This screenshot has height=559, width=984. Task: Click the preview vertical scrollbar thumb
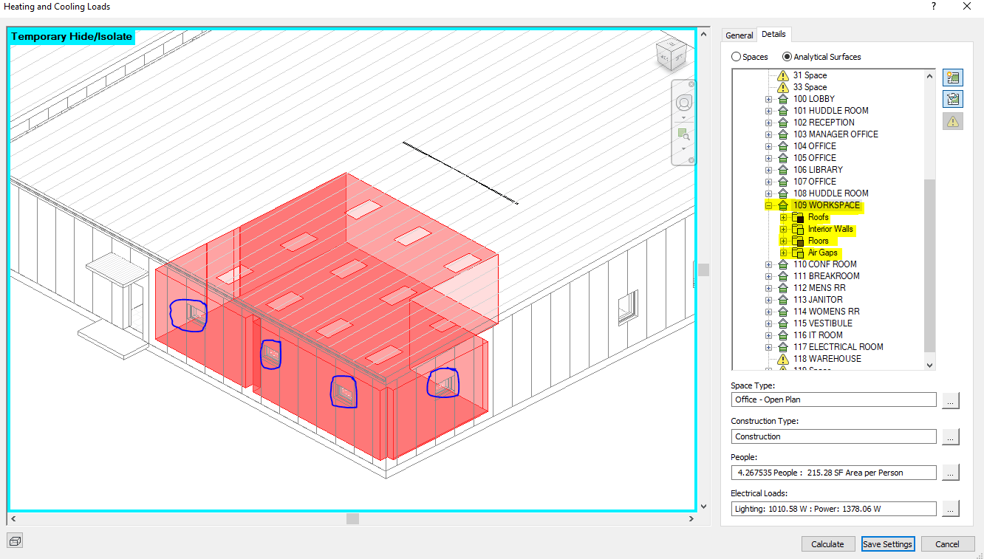tap(703, 270)
